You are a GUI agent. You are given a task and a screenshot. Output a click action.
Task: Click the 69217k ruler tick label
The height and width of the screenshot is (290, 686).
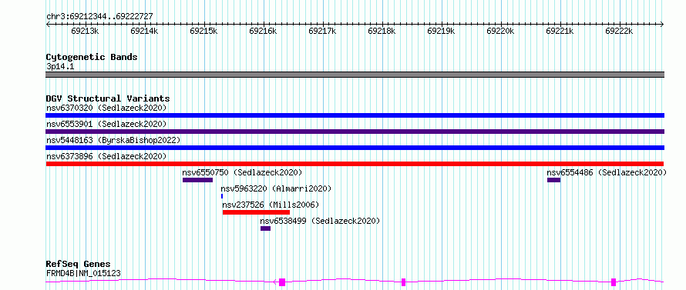tap(322, 31)
